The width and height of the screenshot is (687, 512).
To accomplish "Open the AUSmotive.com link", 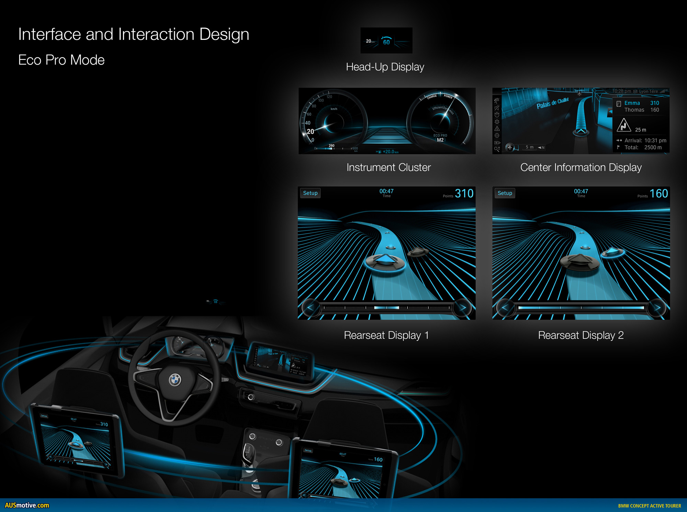I will point(27,505).
